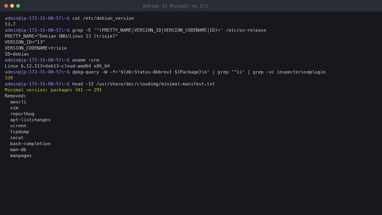Click the yellow minimize window button
The width and height of the screenshot is (382, 215).
[x=12, y=6]
